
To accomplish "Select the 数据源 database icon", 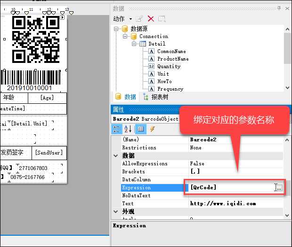I will tap(125, 29).
